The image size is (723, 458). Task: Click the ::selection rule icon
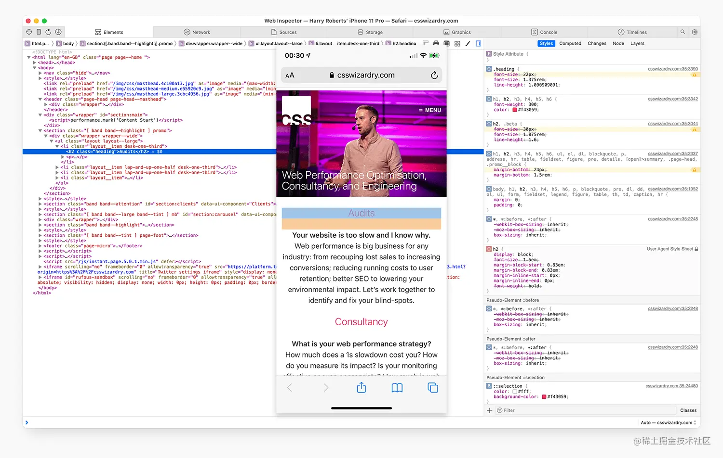[x=489, y=386]
